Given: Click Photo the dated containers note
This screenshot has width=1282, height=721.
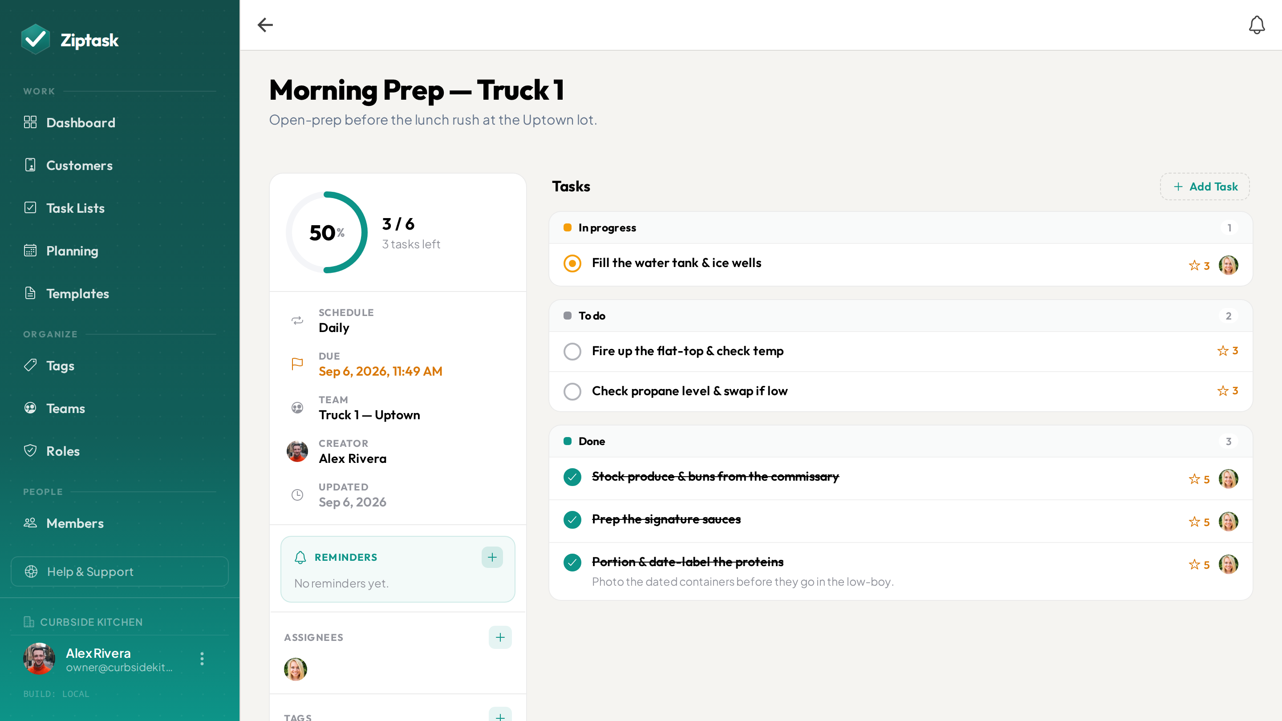Looking at the screenshot, I should [x=742, y=582].
